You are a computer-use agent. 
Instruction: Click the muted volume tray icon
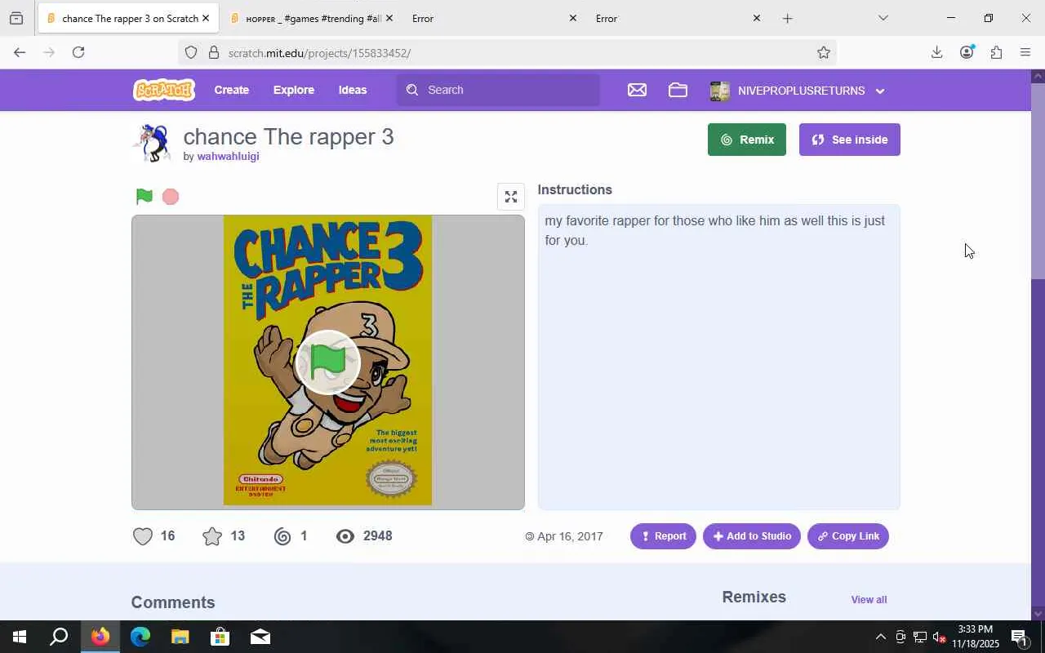point(939,637)
